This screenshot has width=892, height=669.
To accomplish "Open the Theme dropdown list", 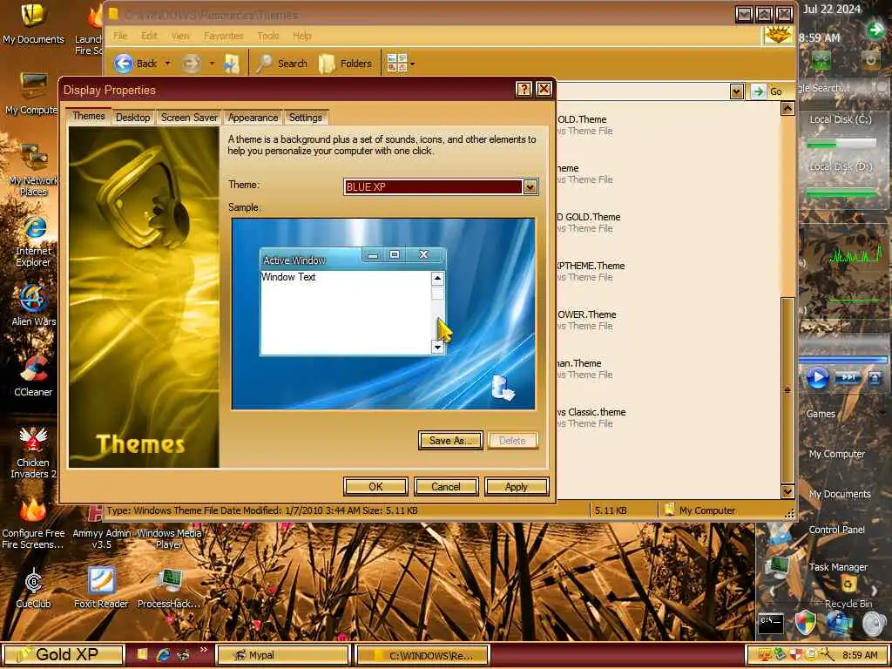I will (530, 186).
